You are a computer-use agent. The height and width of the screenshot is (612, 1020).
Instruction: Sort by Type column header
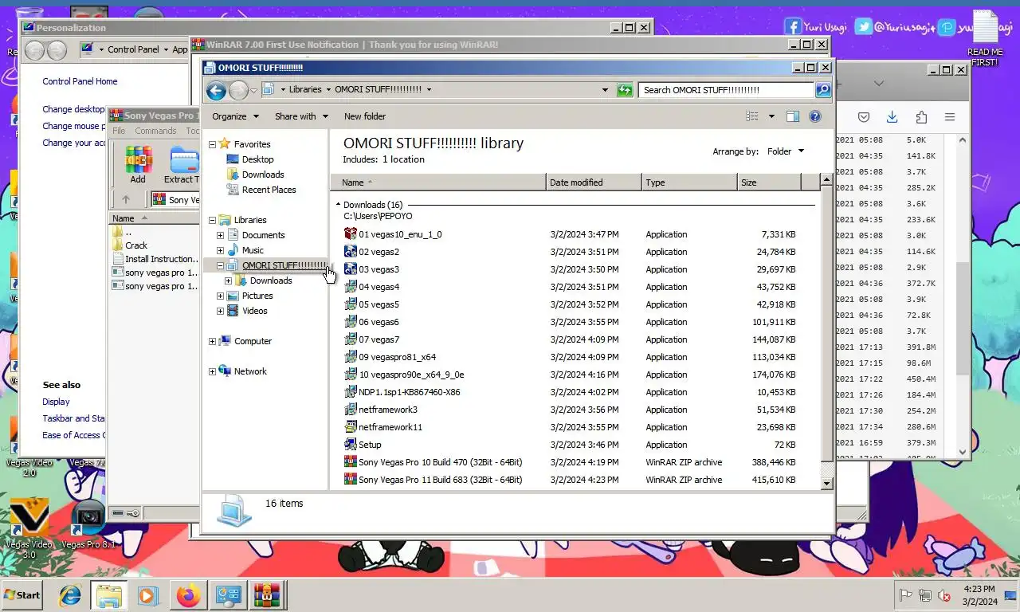click(x=689, y=182)
